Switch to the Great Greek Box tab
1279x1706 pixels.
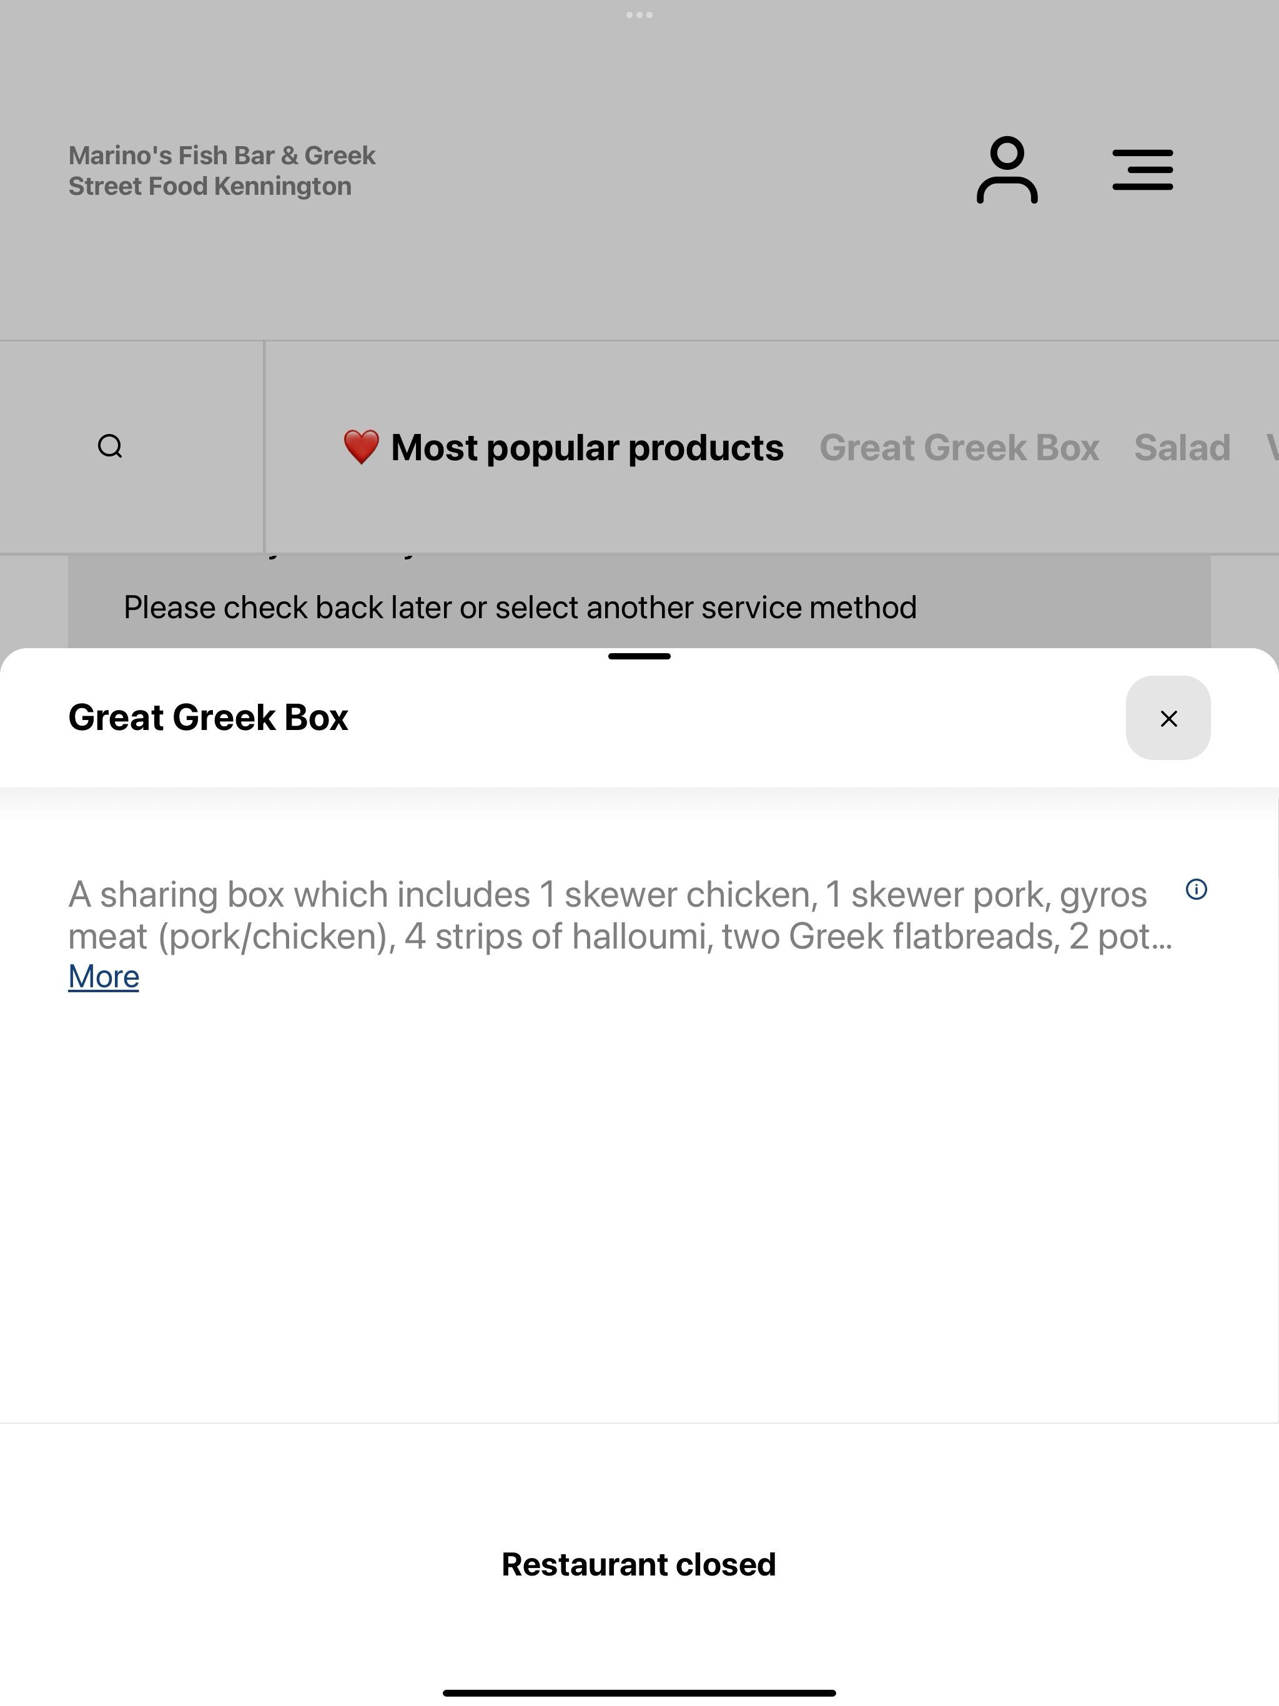coord(959,448)
